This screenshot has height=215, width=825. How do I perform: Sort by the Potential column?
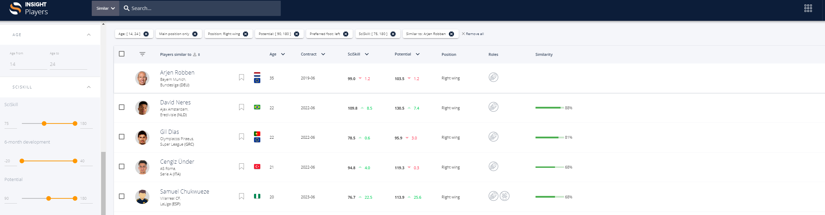(407, 54)
